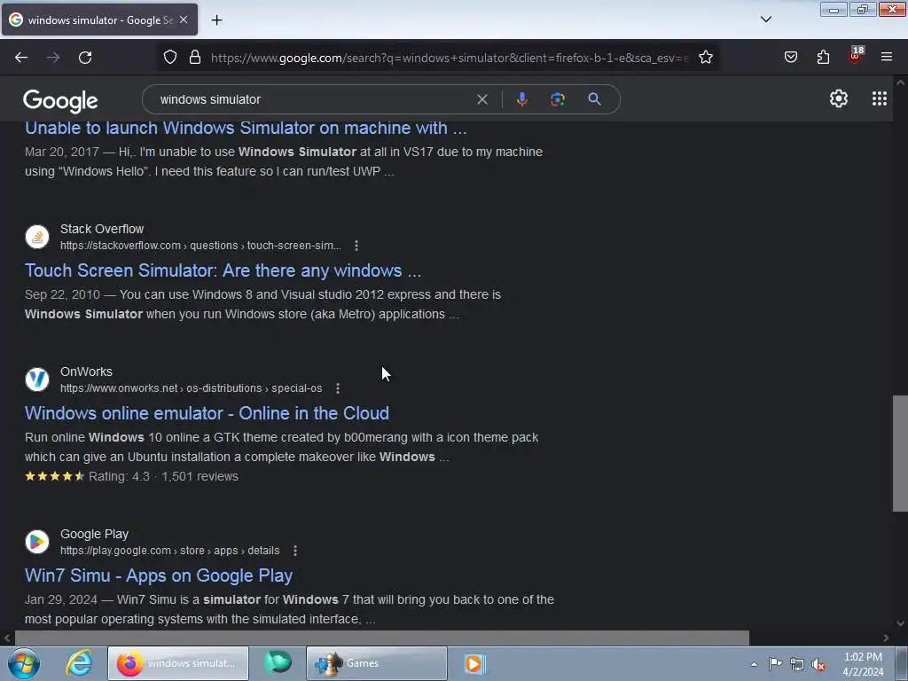The height and width of the screenshot is (681, 908).
Task: Click the muted volume tray icon
Action: coord(818,665)
